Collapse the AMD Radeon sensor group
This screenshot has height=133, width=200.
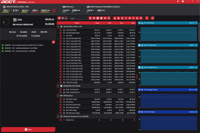58,96
